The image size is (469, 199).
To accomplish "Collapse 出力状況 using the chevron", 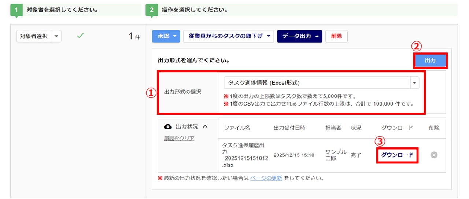I will click(205, 126).
